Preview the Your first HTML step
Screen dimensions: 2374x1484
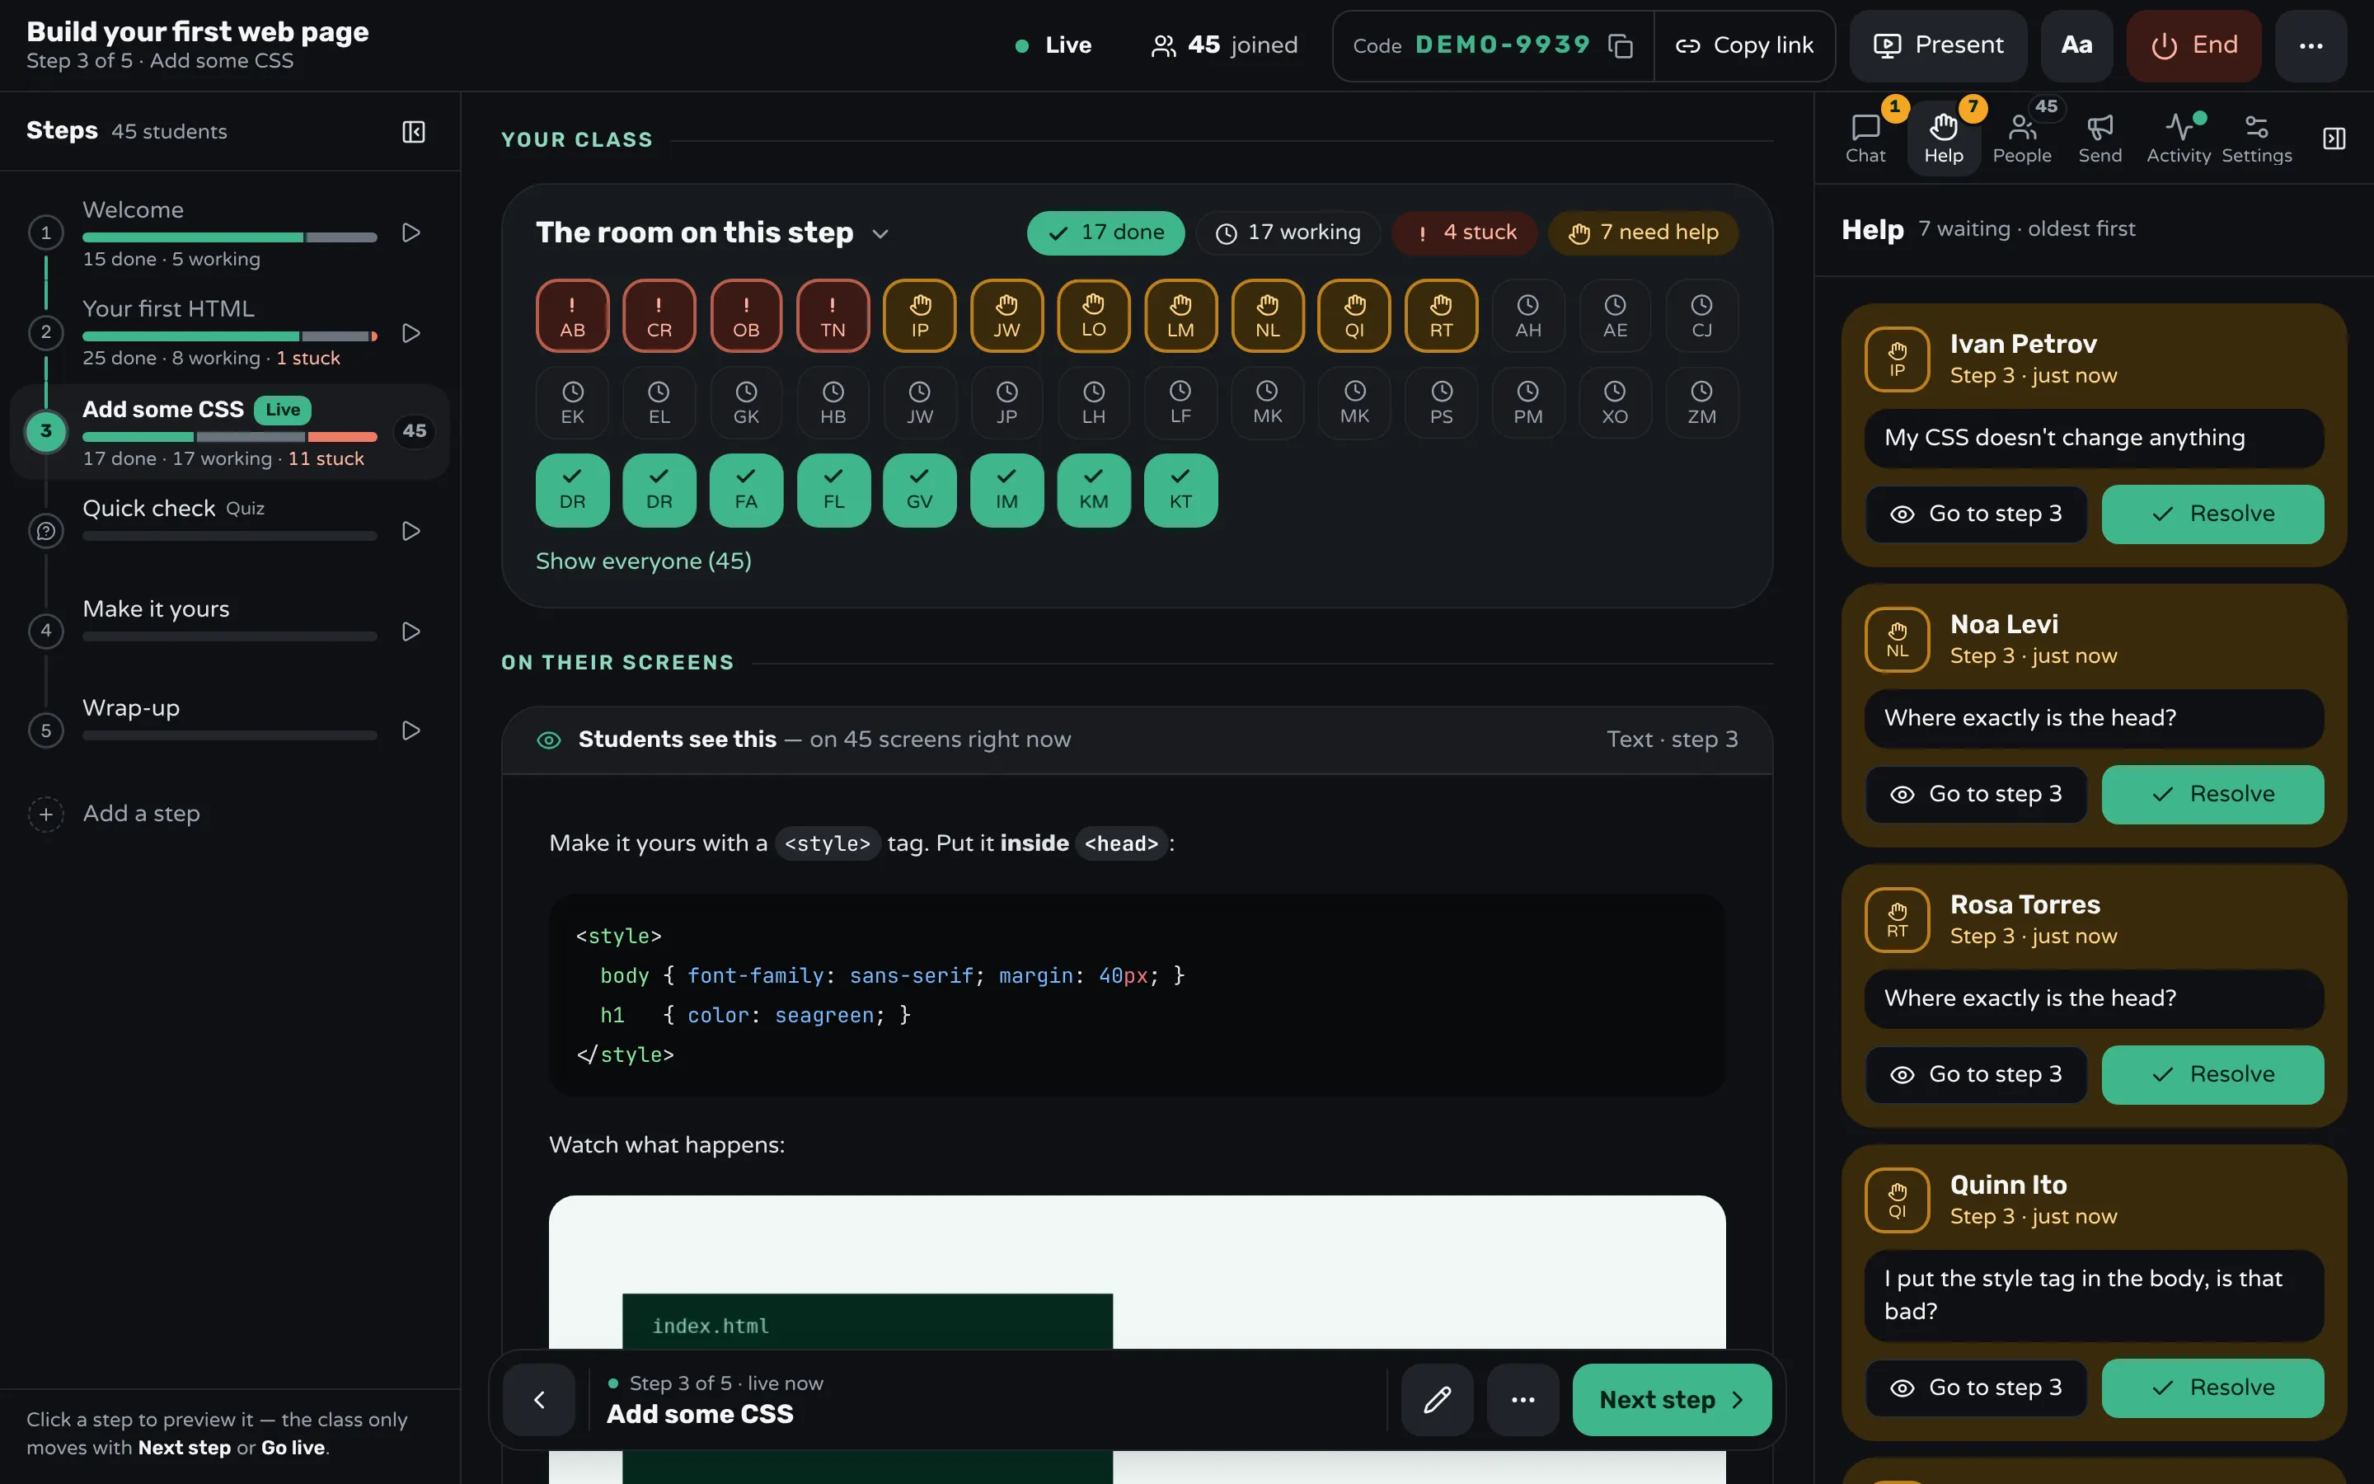coord(411,333)
